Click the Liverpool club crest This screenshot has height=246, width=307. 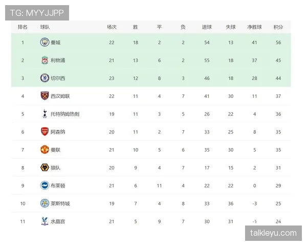tap(45, 60)
